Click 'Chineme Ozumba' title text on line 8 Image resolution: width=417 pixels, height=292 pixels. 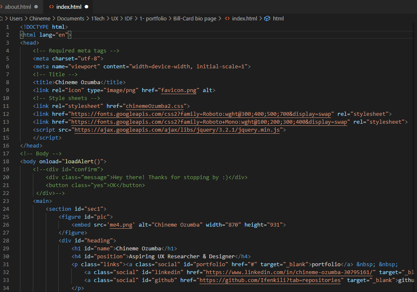tap(77, 82)
